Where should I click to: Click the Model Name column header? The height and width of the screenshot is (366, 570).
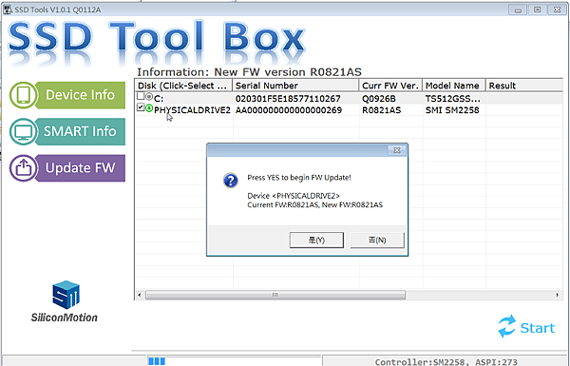click(454, 86)
